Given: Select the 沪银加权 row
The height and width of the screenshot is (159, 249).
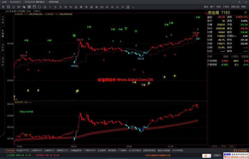Looking at the screenshot, I should tap(228, 65).
